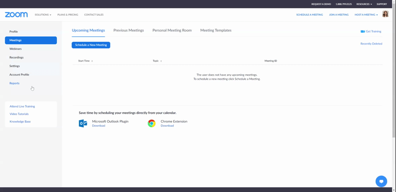Select Meetings in the sidebar

coord(31,40)
